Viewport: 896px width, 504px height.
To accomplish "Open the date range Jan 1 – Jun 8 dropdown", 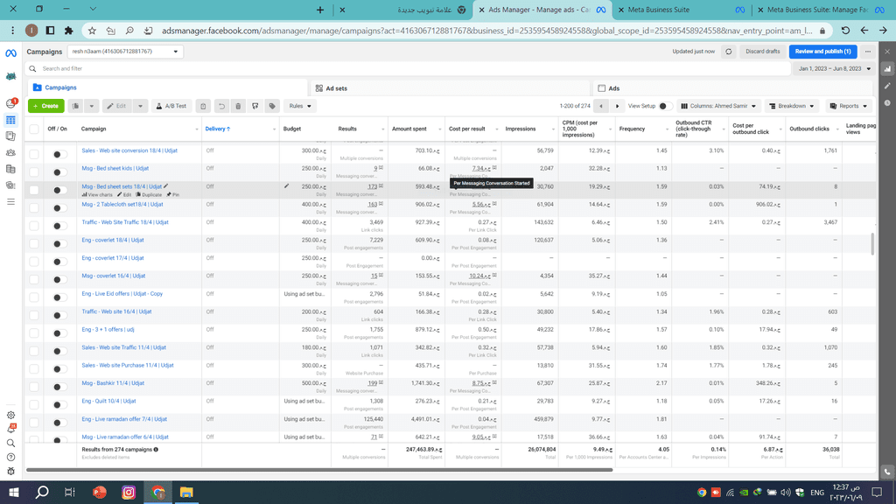I will (x=834, y=68).
